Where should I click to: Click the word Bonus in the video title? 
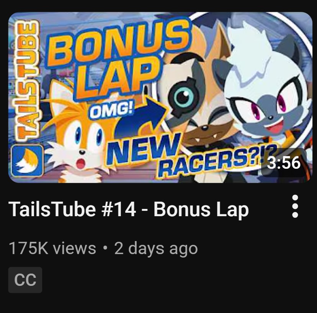coord(181,209)
